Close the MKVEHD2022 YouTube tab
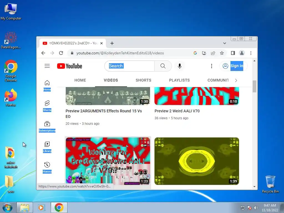This screenshot has width=284, height=213. (102, 43)
